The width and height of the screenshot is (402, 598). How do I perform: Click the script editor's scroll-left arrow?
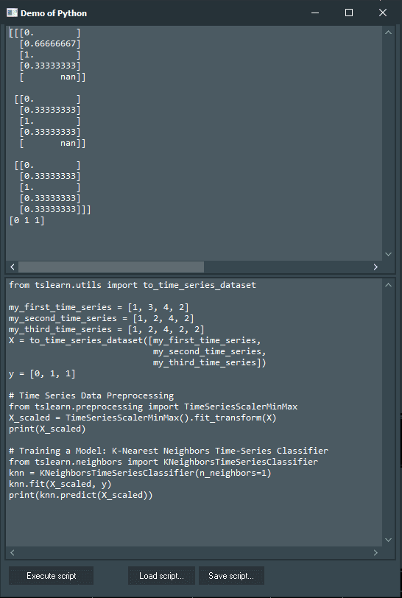click(x=13, y=552)
